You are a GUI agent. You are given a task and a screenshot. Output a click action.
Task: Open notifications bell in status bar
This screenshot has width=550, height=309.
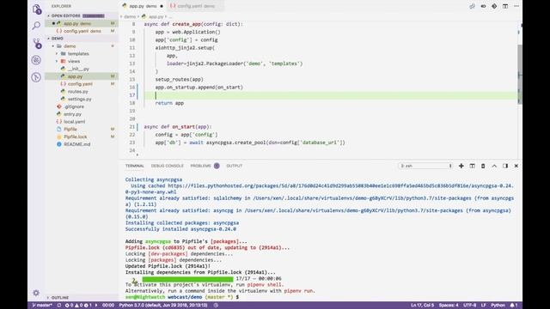[514, 306]
